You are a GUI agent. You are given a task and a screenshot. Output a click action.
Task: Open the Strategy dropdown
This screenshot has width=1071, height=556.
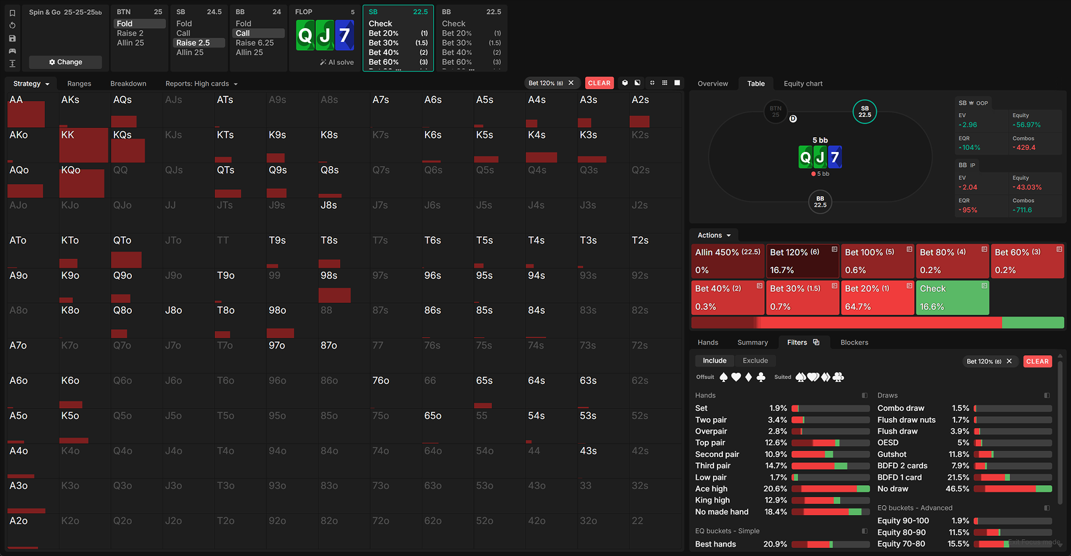(x=31, y=84)
